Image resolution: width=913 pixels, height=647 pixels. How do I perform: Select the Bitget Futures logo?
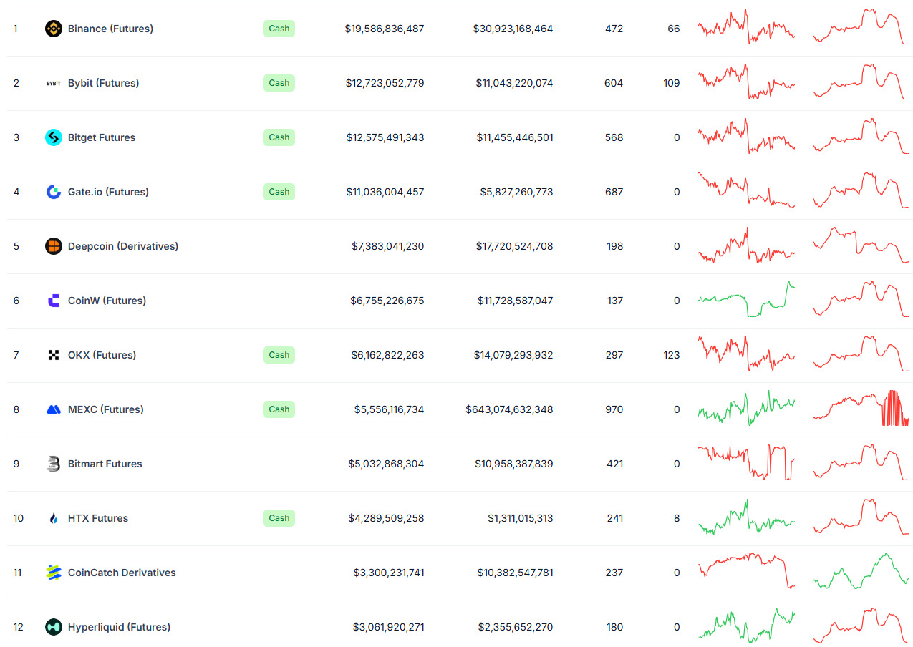tap(53, 137)
